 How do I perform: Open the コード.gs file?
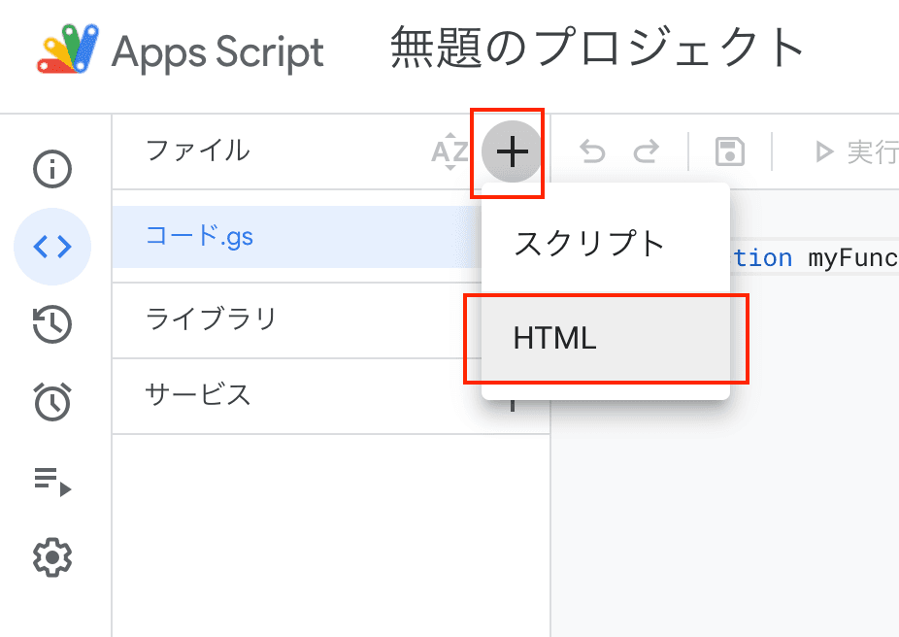200,236
